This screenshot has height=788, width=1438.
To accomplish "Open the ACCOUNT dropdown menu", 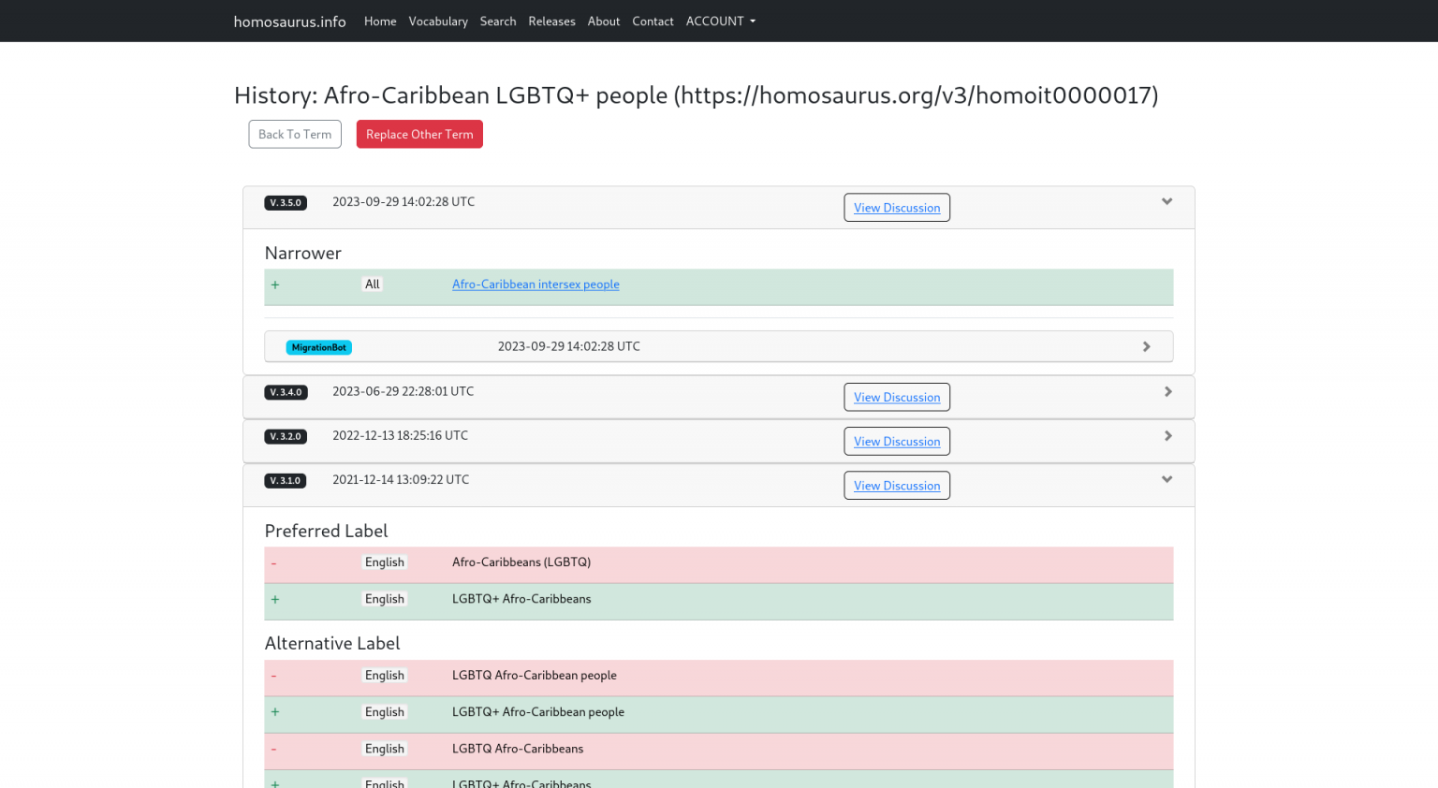I will pyautogui.click(x=720, y=21).
